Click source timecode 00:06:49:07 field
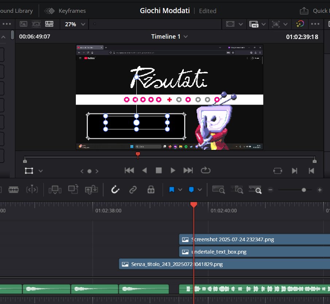The image size is (330, 304). click(35, 36)
